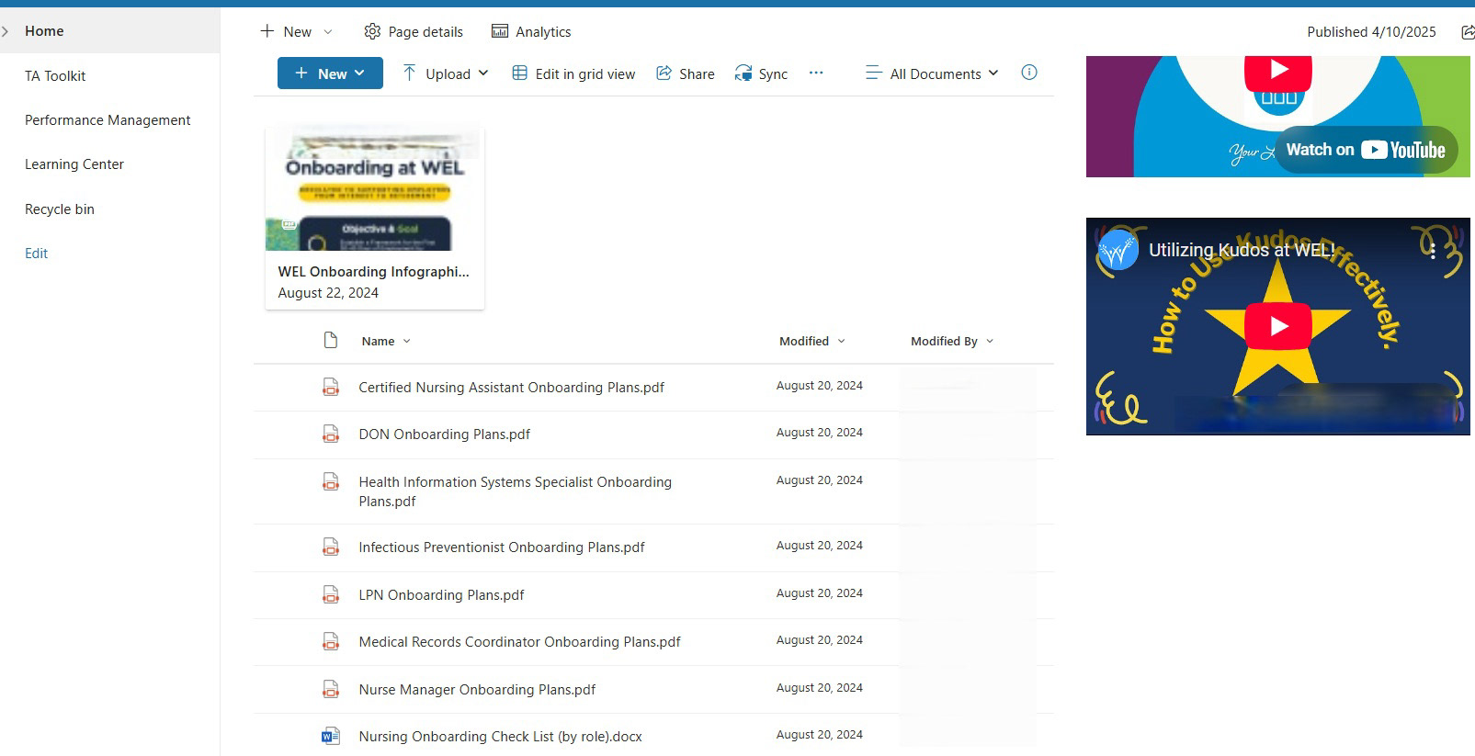Click PDF icon for LPN Onboarding Plans
Viewport: 1475px width, 756px height.
pyautogui.click(x=331, y=594)
